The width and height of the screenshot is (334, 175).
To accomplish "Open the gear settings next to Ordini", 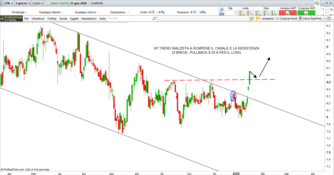I will pos(163,12).
